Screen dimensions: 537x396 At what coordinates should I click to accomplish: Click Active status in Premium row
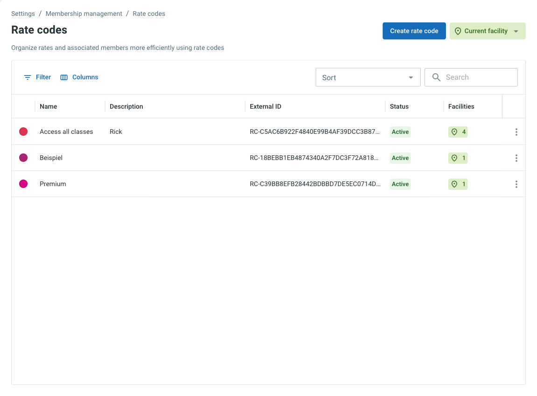[400, 184]
